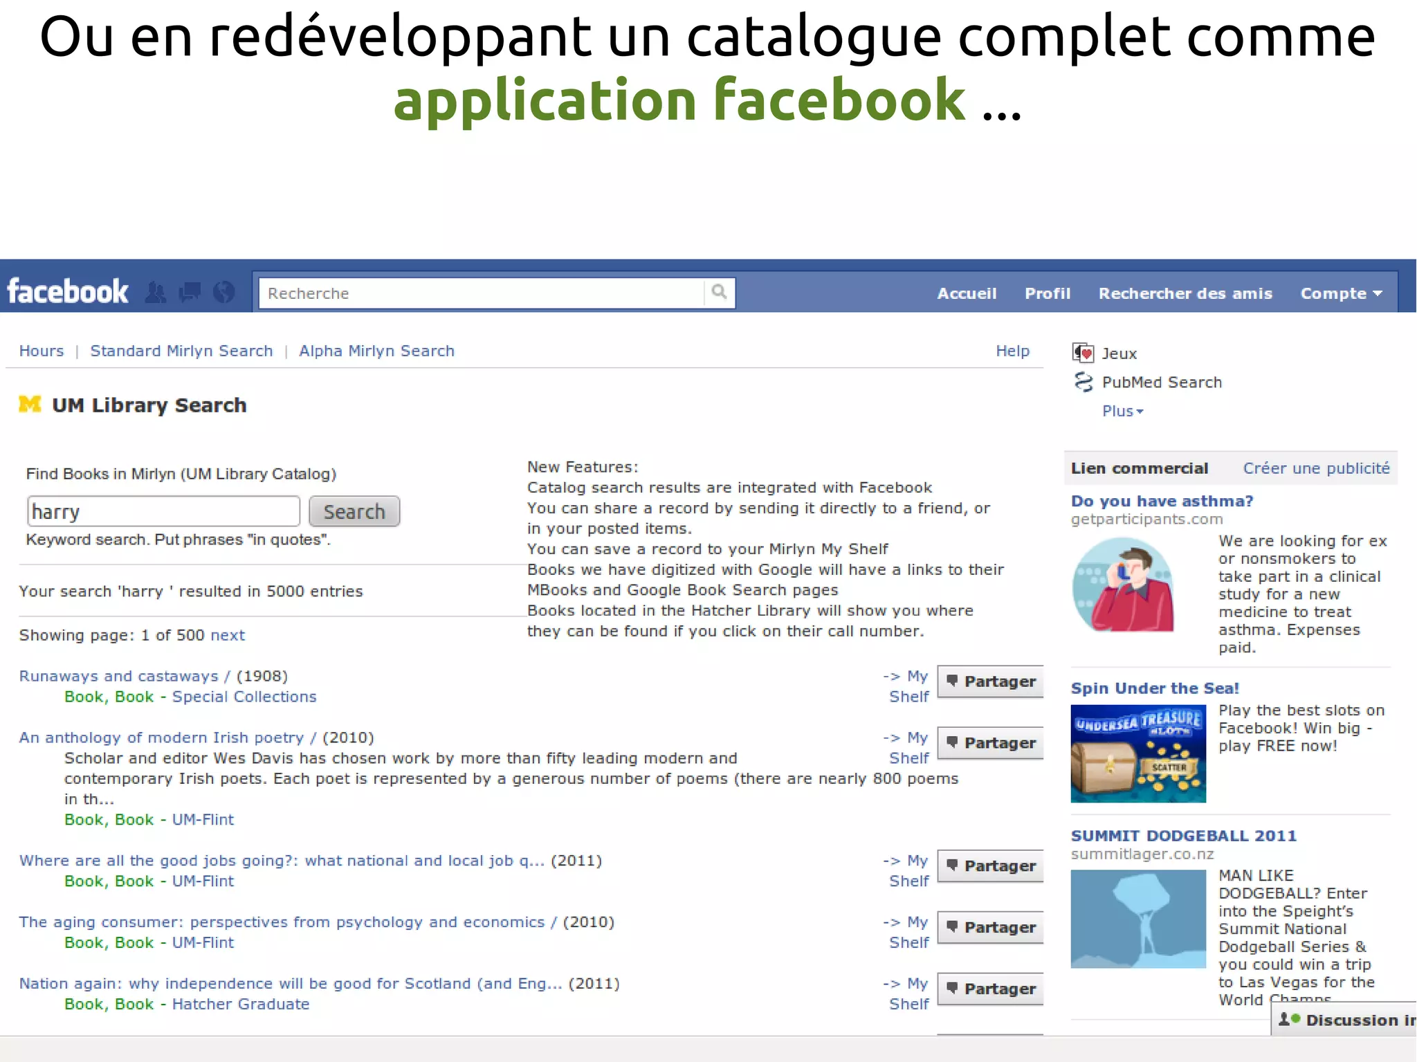Expand the Plus menu in the sidebar
Viewport: 1417px width, 1062px height.
(1122, 411)
